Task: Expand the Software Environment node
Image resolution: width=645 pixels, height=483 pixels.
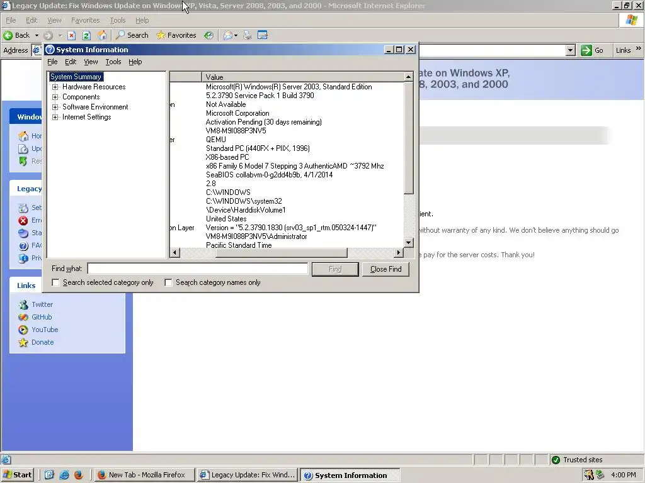Action: [x=55, y=107]
